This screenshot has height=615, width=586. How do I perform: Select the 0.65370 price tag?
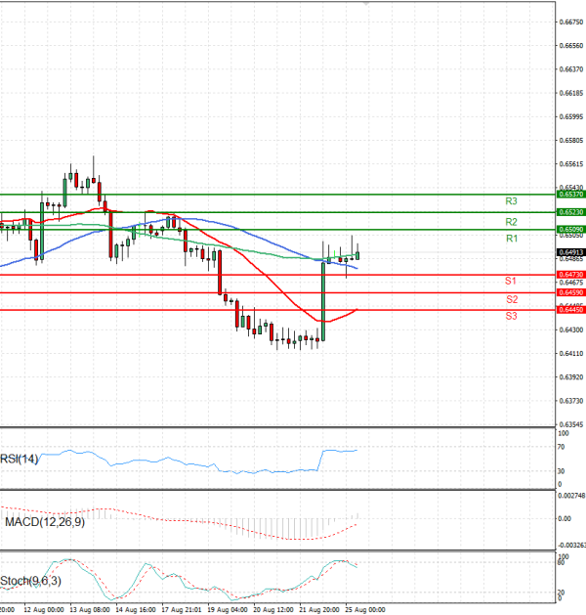point(570,195)
